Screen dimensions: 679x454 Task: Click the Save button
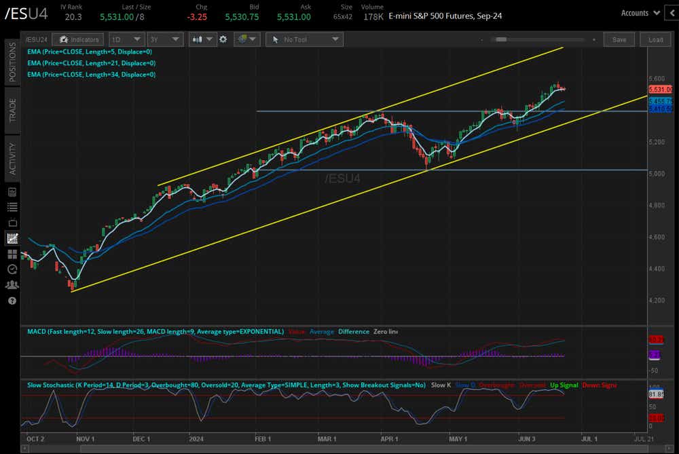tap(619, 39)
